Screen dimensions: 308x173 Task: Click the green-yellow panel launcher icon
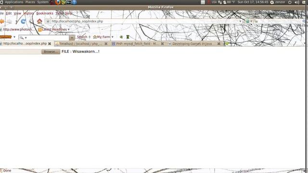tap(63, 2)
